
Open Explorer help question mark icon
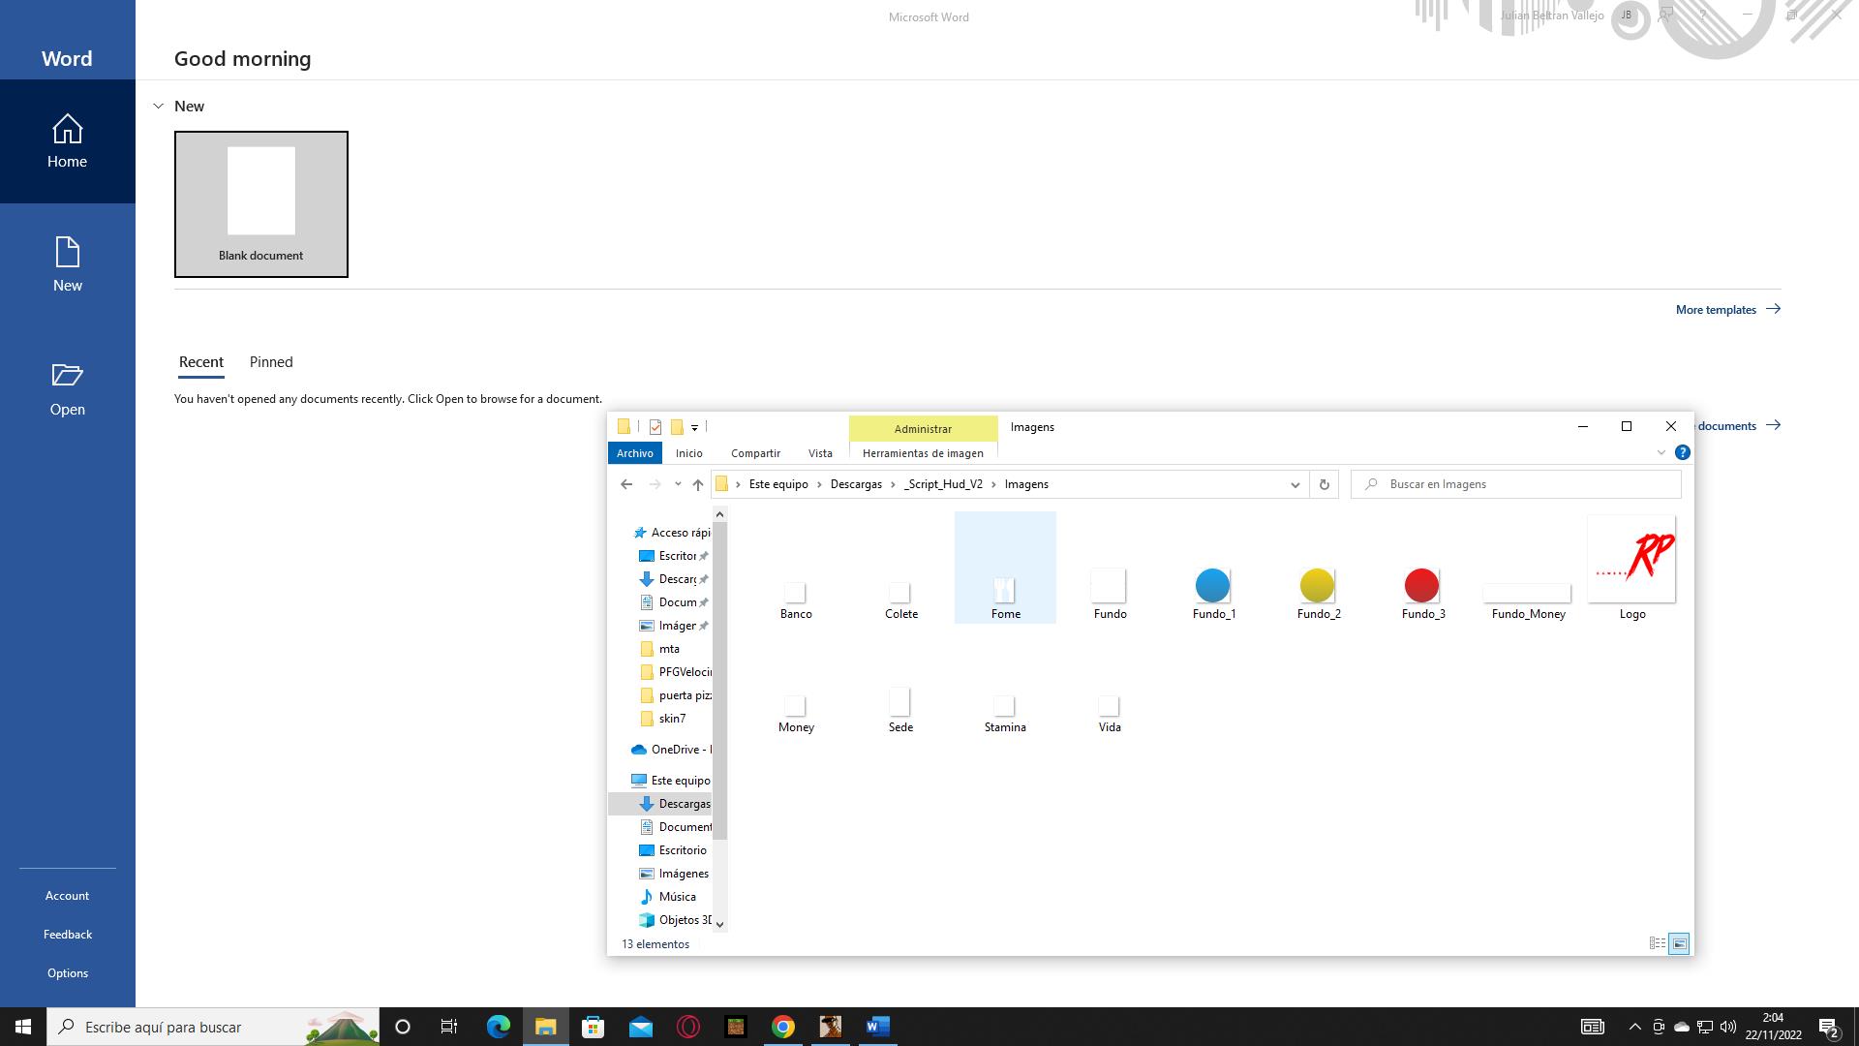coord(1683,452)
